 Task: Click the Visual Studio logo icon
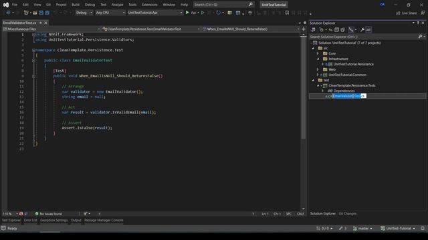click(6, 5)
